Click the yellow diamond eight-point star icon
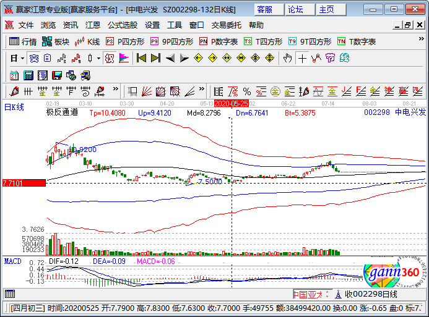The width and height of the screenshot is (429, 317). coord(255,58)
